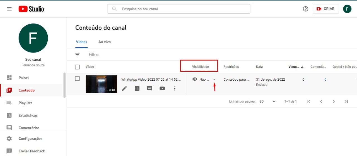Tick the WhatsApp Video row checkbox
Screen dimensions: 357x156
pos(78,79)
